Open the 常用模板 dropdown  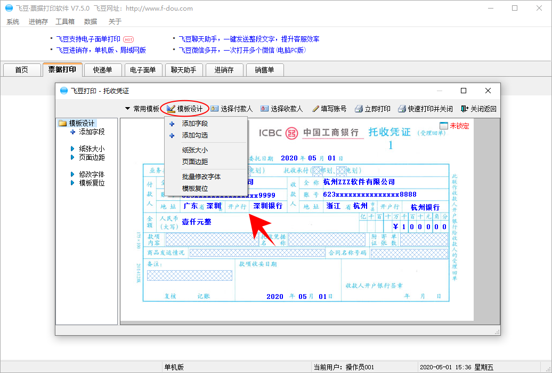click(142, 109)
